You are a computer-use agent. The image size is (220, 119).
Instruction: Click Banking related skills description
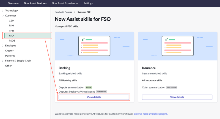[70, 73]
